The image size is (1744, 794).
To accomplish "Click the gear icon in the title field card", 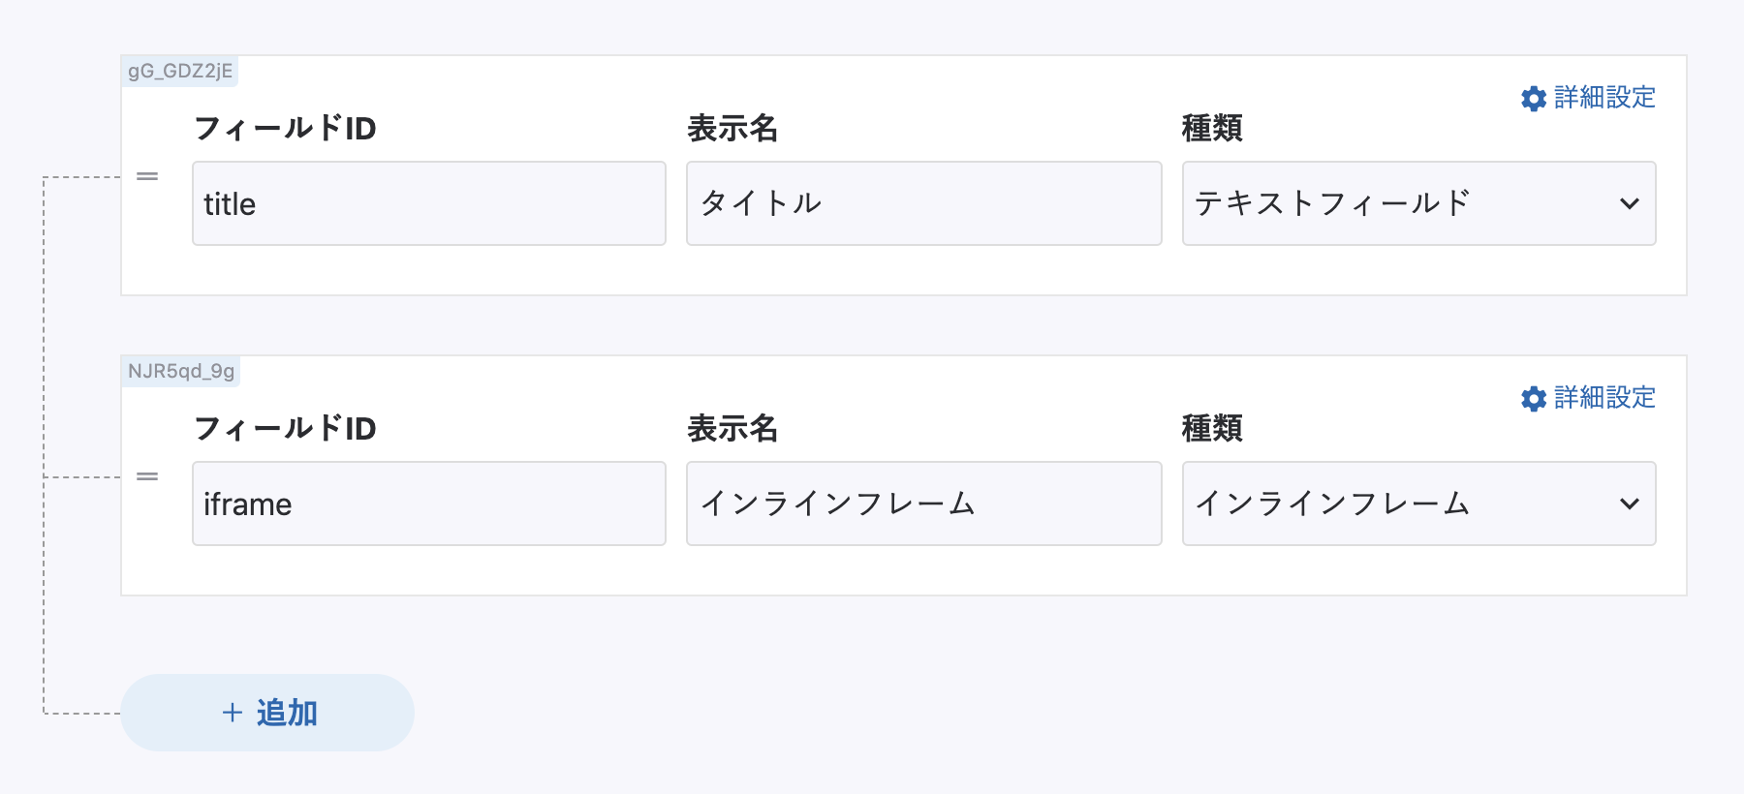I will pyautogui.click(x=1533, y=99).
